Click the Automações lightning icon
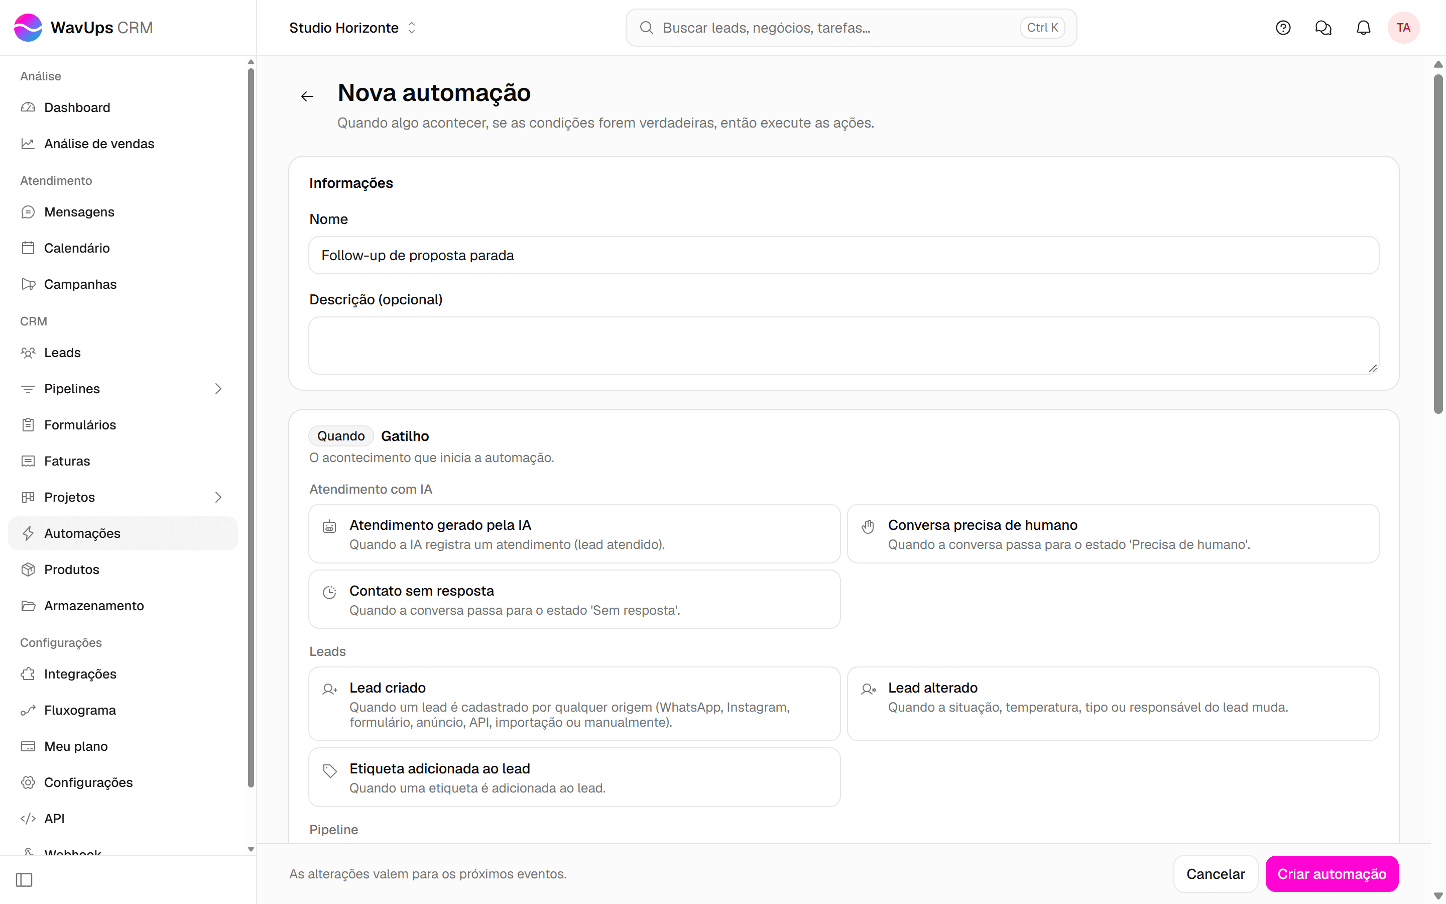This screenshot has width=1446, height=904. coord(28,533)
